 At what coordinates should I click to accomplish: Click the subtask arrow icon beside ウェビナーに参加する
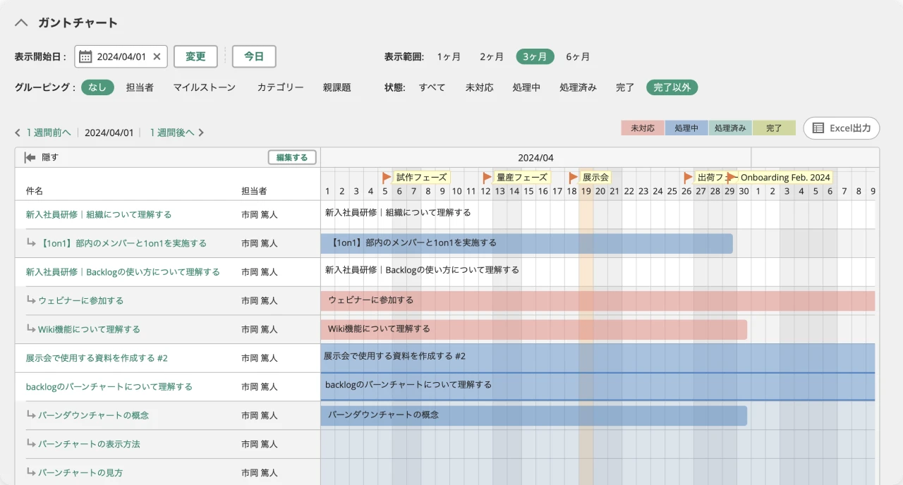[31, 300]
